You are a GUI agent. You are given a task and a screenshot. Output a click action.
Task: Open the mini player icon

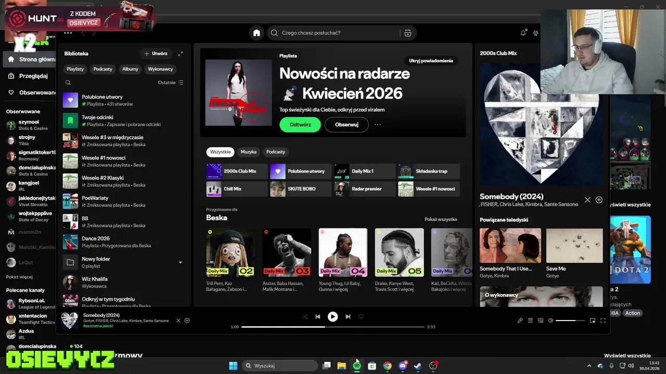click(593, 320)
